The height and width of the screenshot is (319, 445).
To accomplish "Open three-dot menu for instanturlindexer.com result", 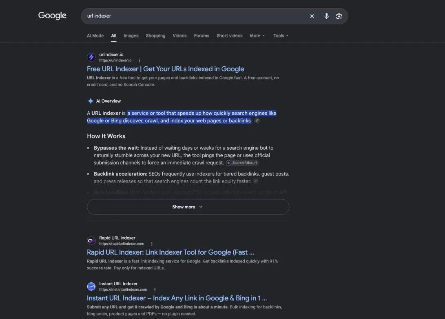I will pos(155,290).
